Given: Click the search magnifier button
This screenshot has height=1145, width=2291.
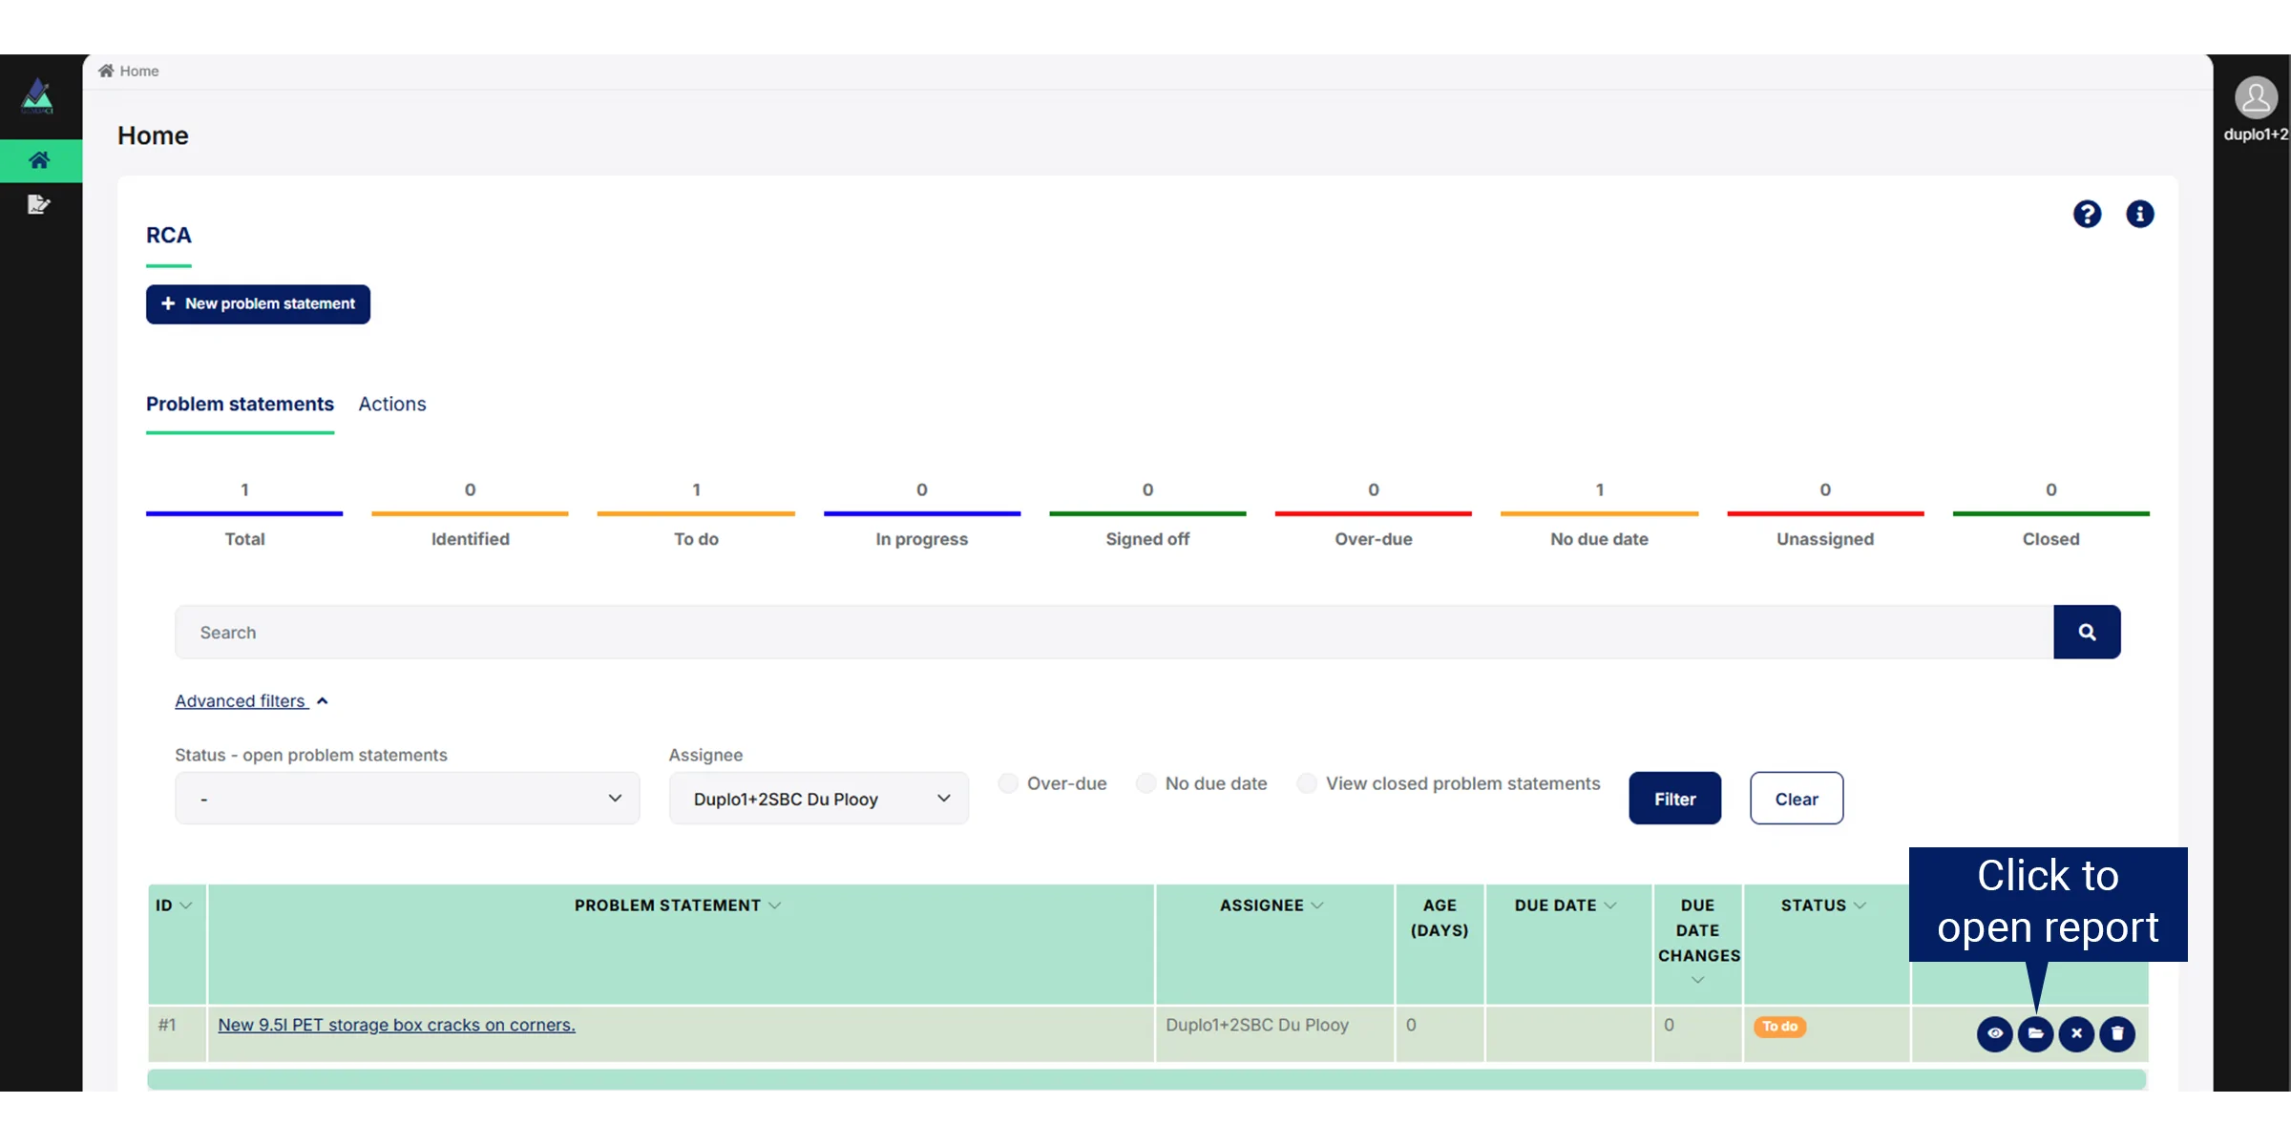Looking at the screenshot, I should click(2087, 632).
